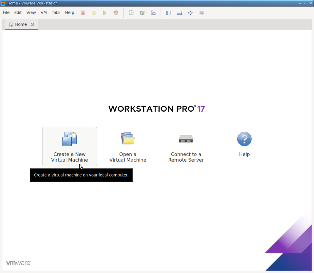The width and height of the screenshot is (314, 273).
Task: Click the Restart guest toolbar icon
Action: coord(116,13)
